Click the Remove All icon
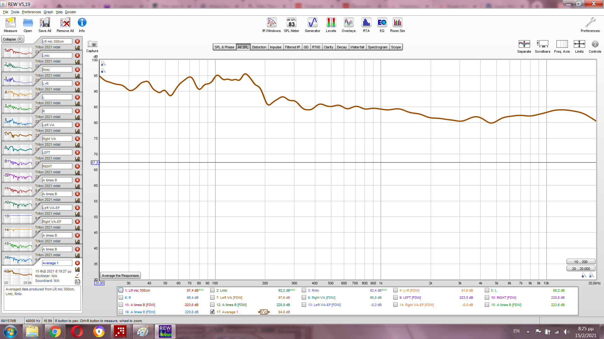 [x=65, y=25]
